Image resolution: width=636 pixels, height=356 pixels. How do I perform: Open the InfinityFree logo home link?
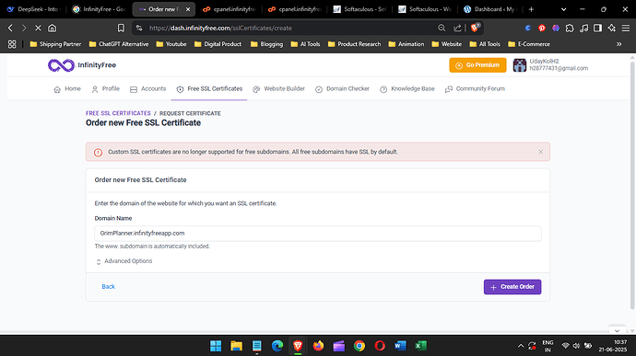pyautogui.click(x=82, y=65)
